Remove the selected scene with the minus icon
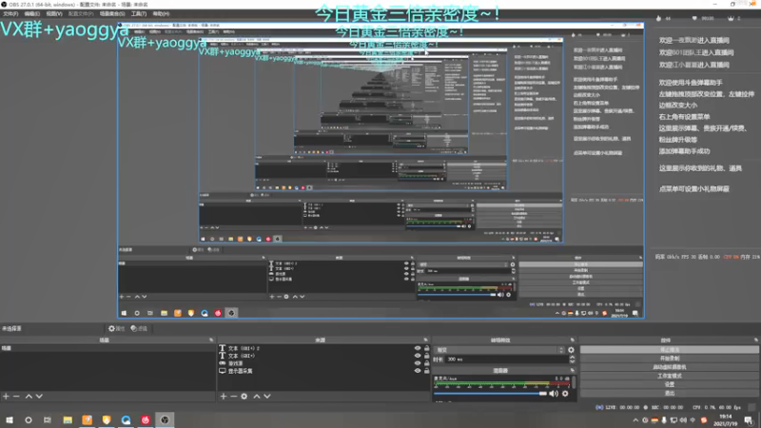Viewport: 761px width, 428px height. [x=16, y=397]
